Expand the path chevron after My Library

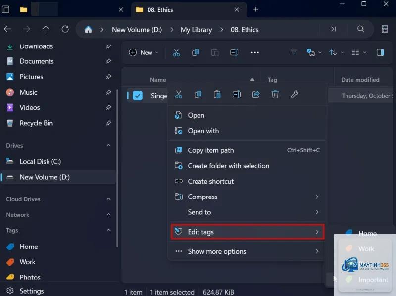click(221, 30)
